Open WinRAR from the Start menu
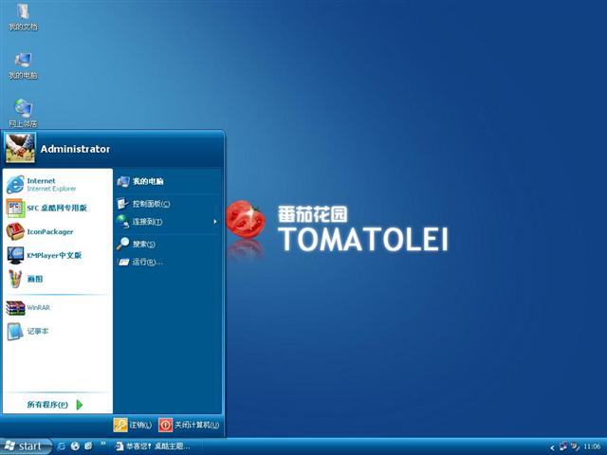This screenshot has width=607, height=455. point(57,308)
